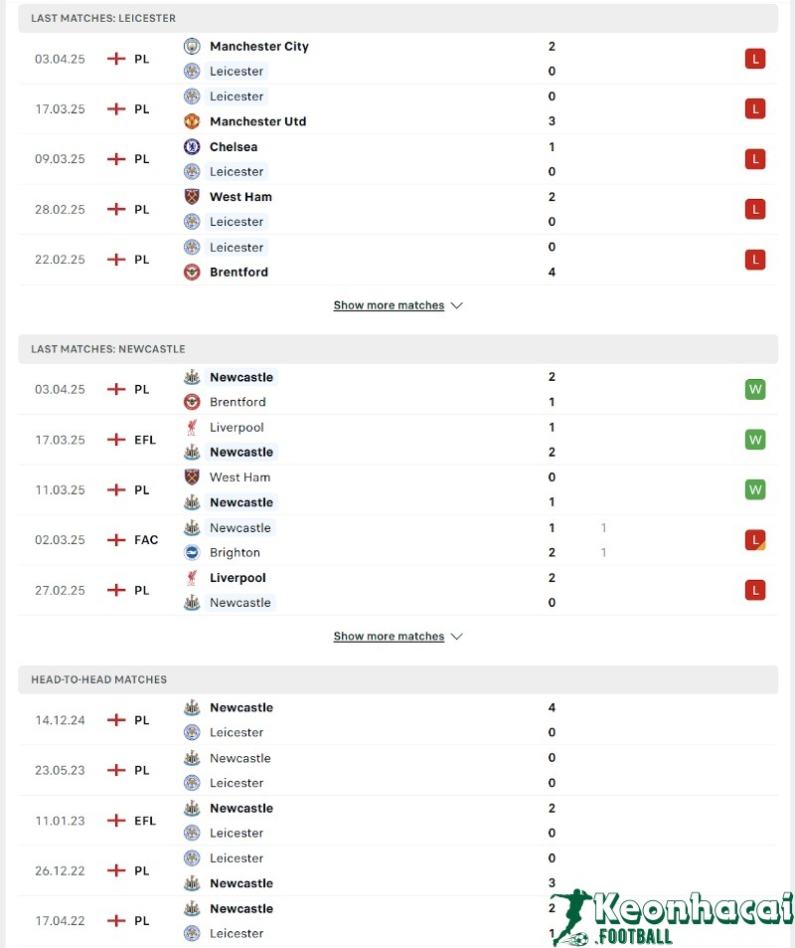Click the red L badge for Manchester City match
This screenshot has width=795, height=948.
point(755,59)
